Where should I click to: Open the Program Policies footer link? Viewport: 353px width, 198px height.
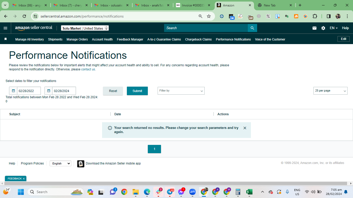pos(32,163)
